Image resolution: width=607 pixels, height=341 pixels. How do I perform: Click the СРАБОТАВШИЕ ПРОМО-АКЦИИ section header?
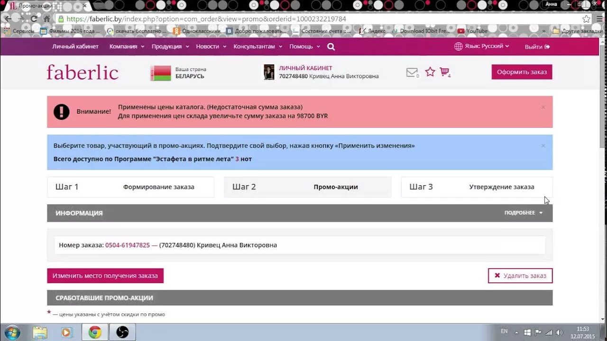[300, 298]
